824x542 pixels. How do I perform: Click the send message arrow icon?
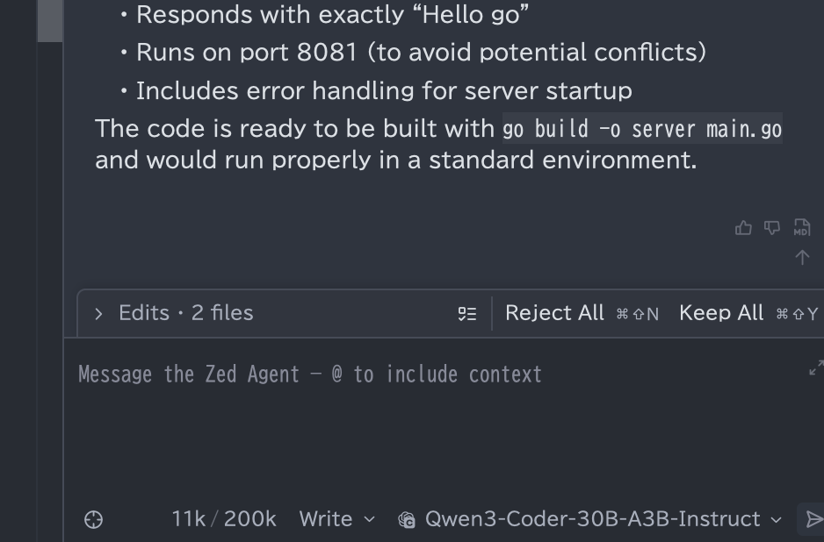813,519
